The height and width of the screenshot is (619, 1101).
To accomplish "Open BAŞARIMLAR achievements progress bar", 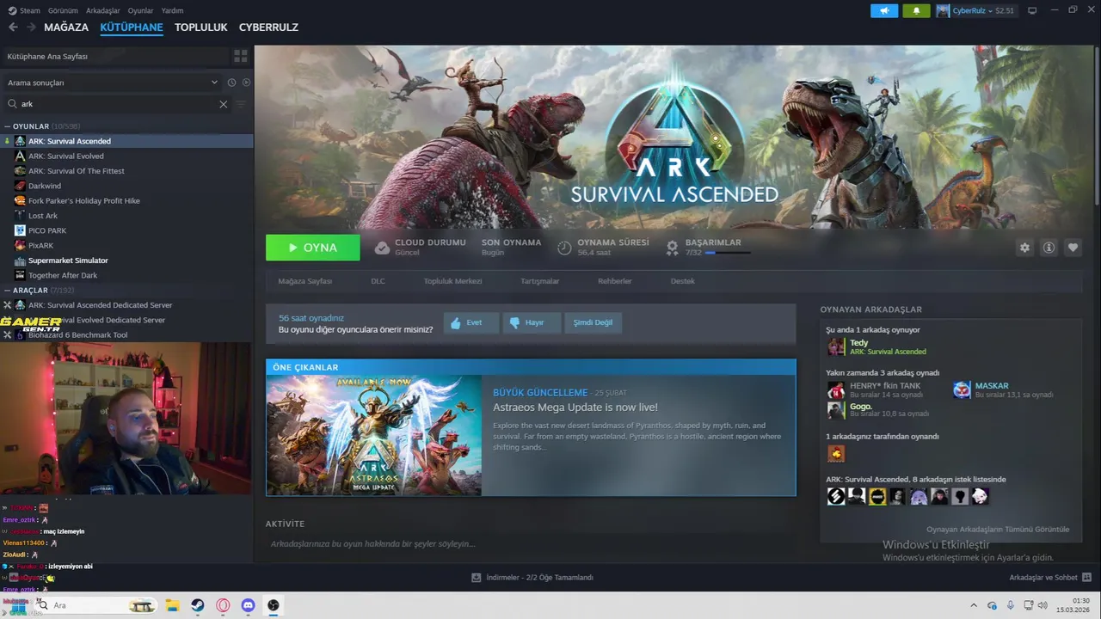I will tap(727, 253).
